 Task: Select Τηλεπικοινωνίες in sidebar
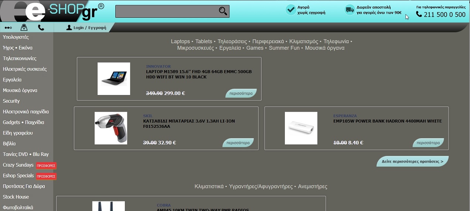[20, 58]
